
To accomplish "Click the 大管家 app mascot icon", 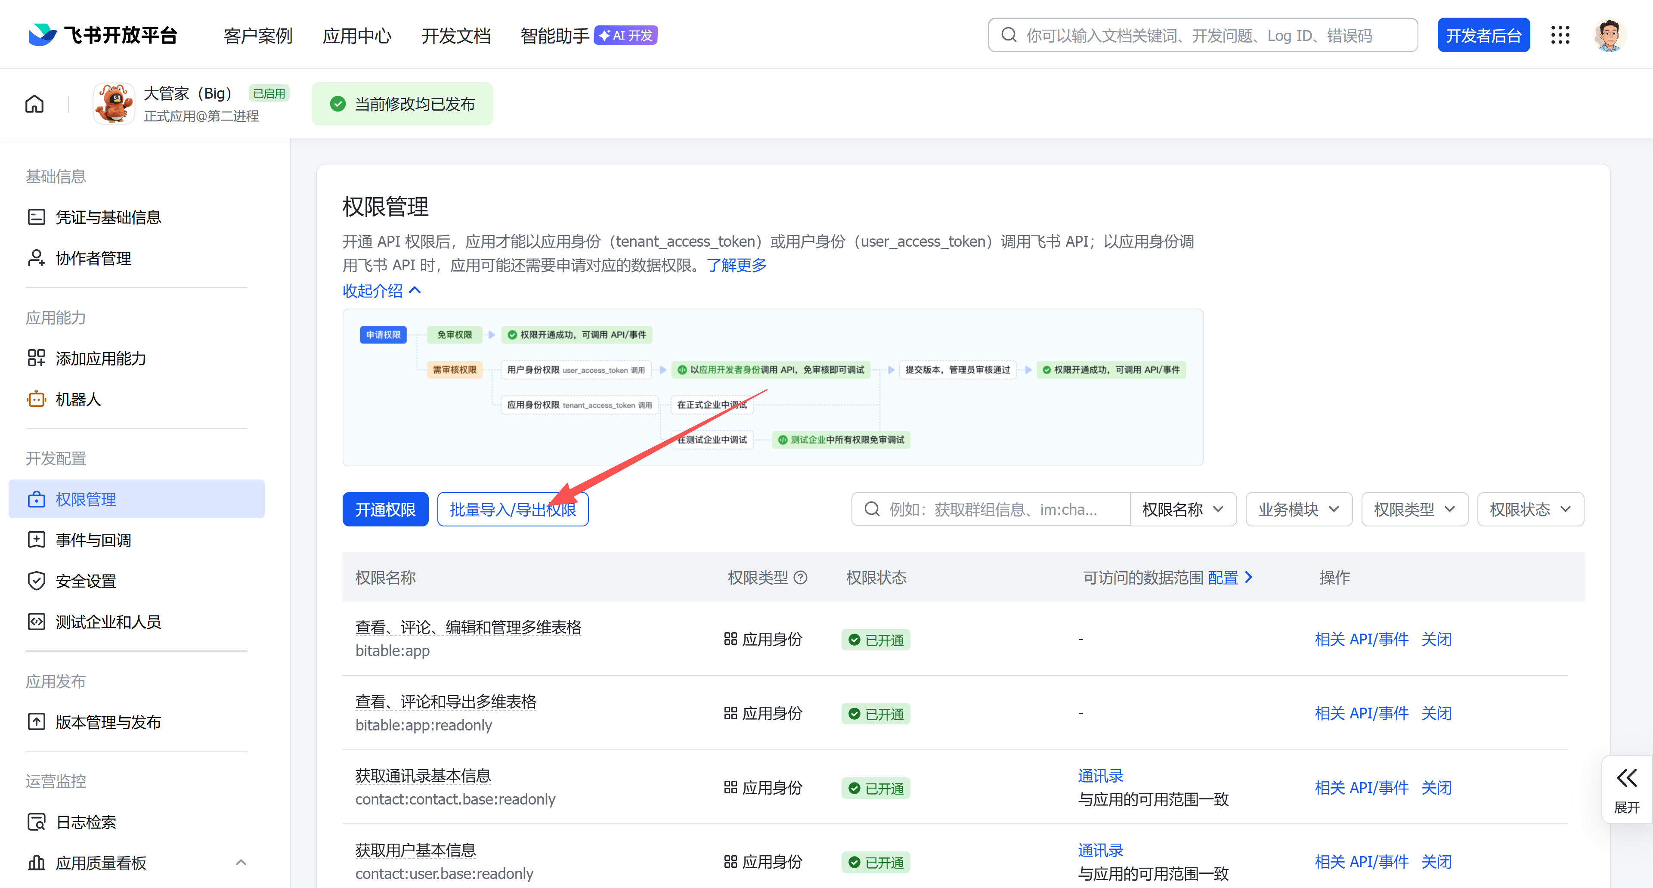I will [114, 103].
